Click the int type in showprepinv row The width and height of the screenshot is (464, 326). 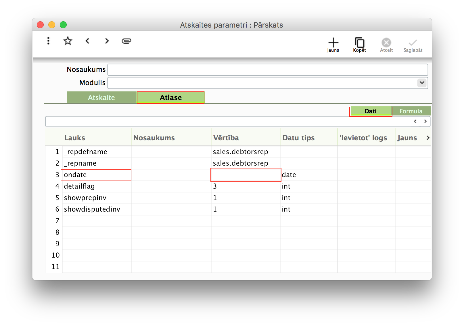[x=286, y=198]
